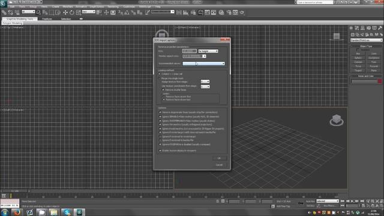Switch to the Freeform ribbon tab
The height and width of the screenshot is (216, 384).
coord(47,19)
